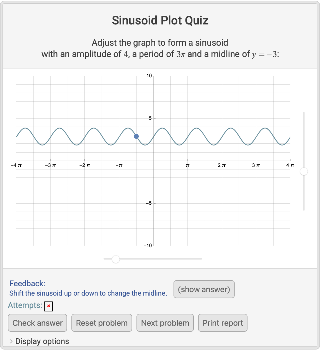The width and height of the screenshot is (320, 350).
Task: Click the Sinusoid Plot Quiz title
Action: click(x=160, y=21)
